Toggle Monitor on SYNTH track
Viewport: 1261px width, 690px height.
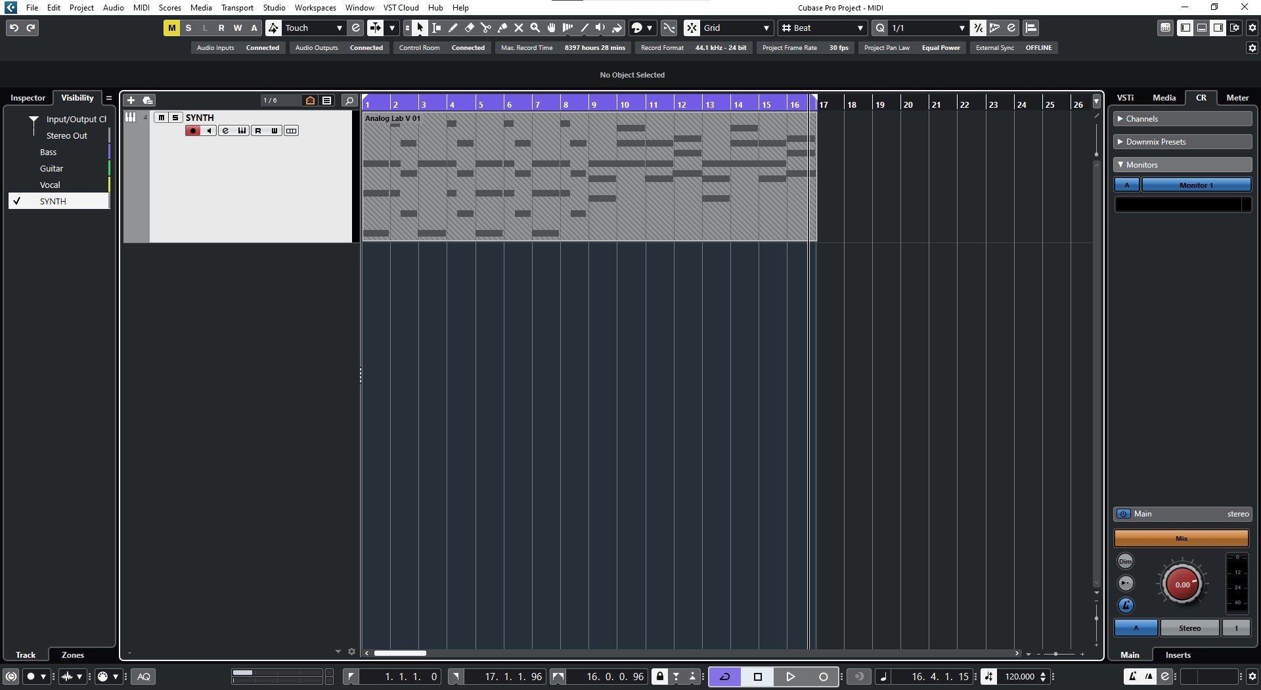(209, 131)
